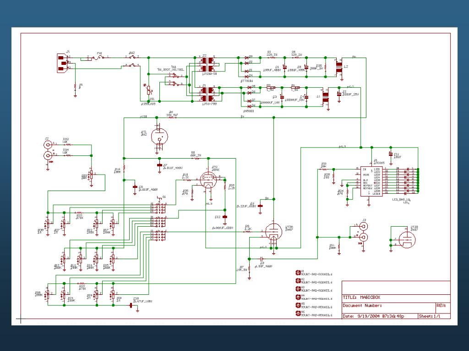Viewport: 469px width, 351px height.
Task: Click the J3 output jack symbol
Action: pos(363,232)
